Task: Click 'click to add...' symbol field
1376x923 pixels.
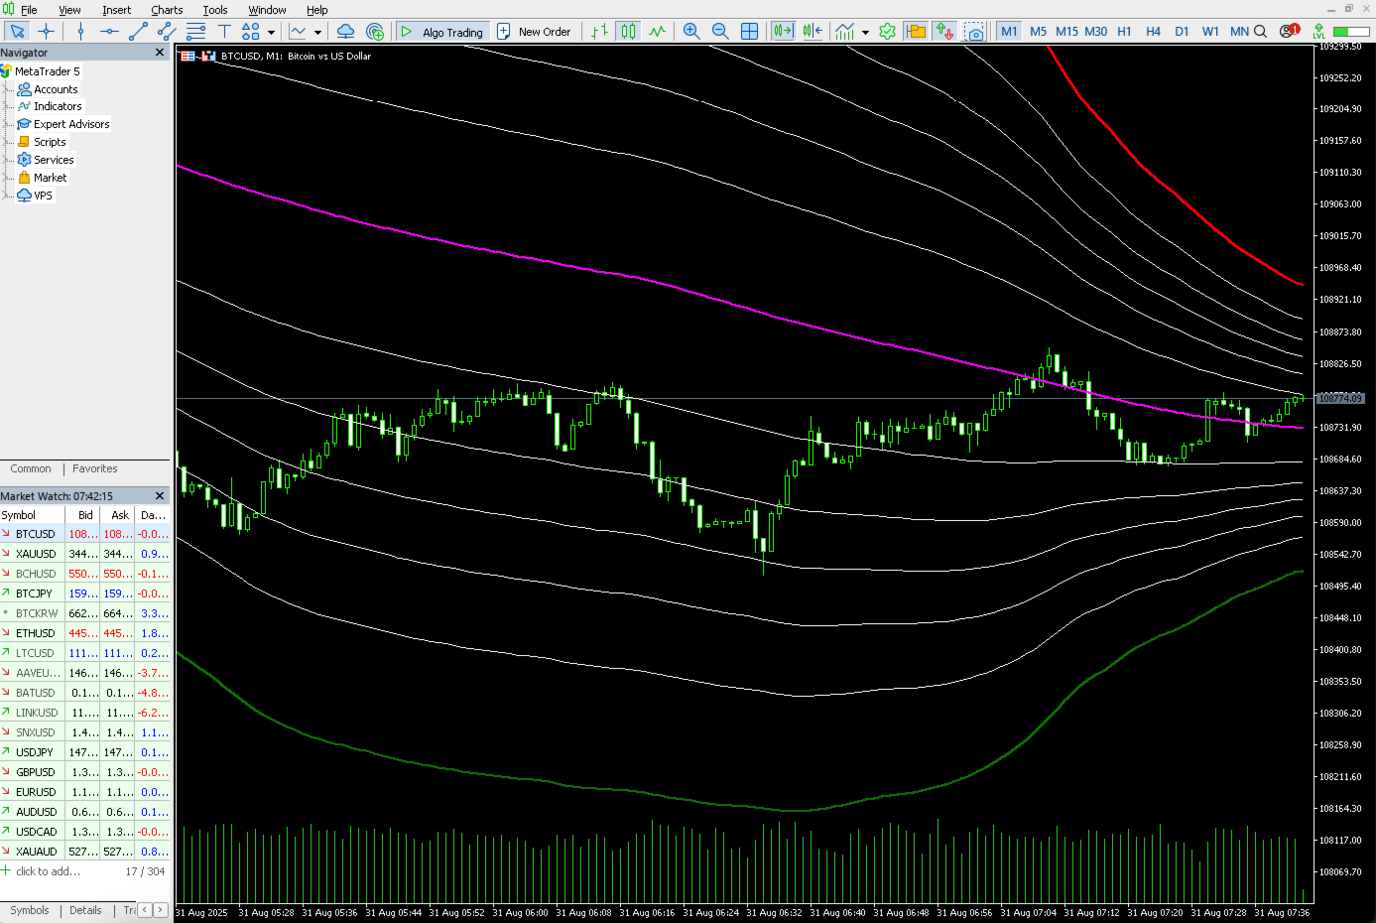Action: click(48, 871)
